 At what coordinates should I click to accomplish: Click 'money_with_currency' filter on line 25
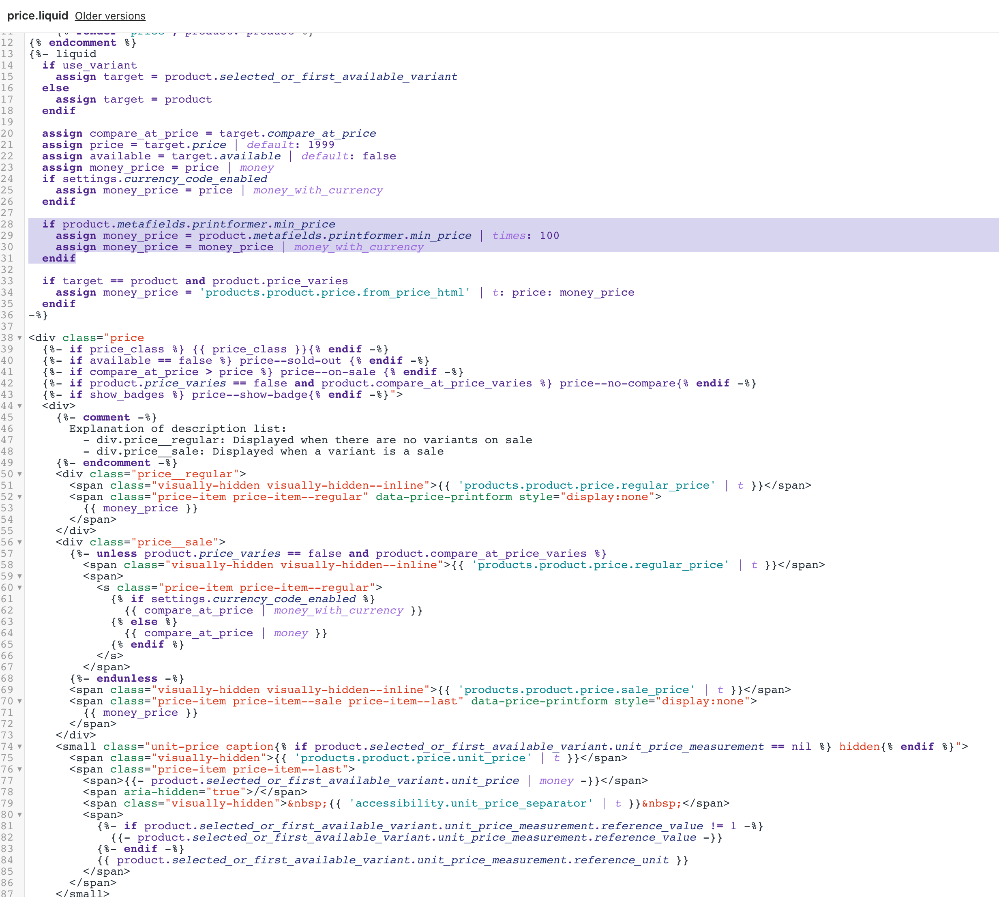coord(318,190)
